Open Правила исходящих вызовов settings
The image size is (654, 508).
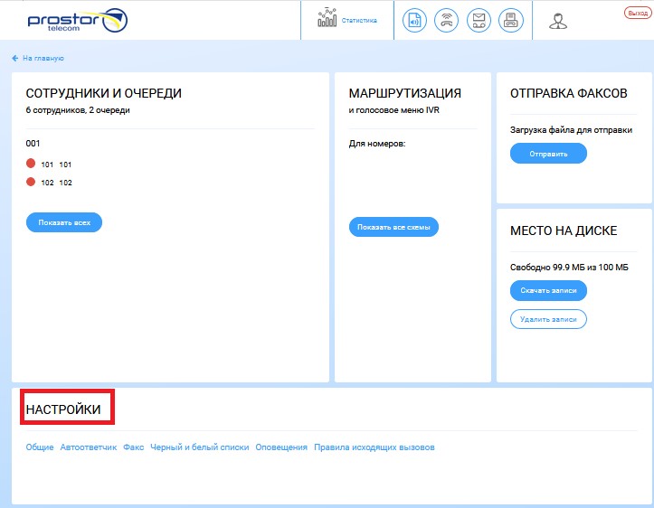(x=374, y=447)
